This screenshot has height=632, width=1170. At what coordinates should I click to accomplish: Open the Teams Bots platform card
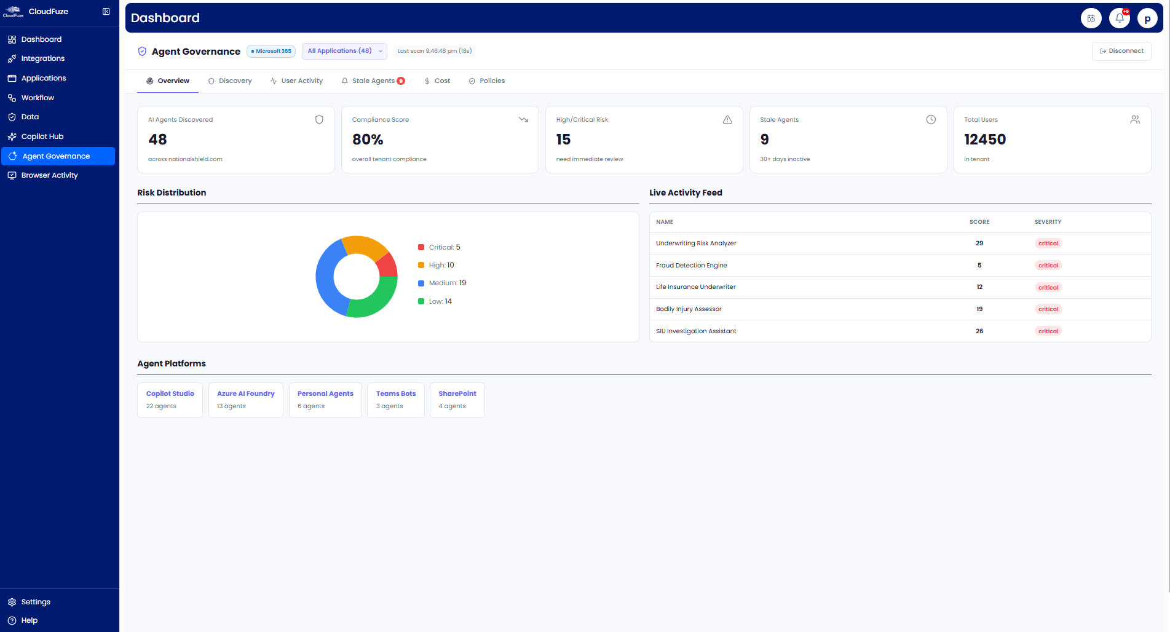pyautogui.click(x=396, y=400)
